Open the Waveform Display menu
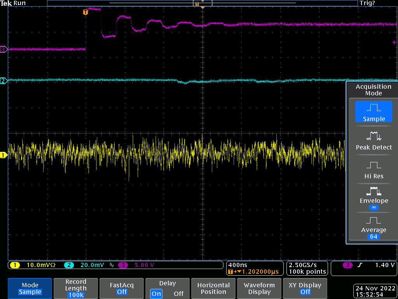Viewport: 398px width, 299px height. 259,288
